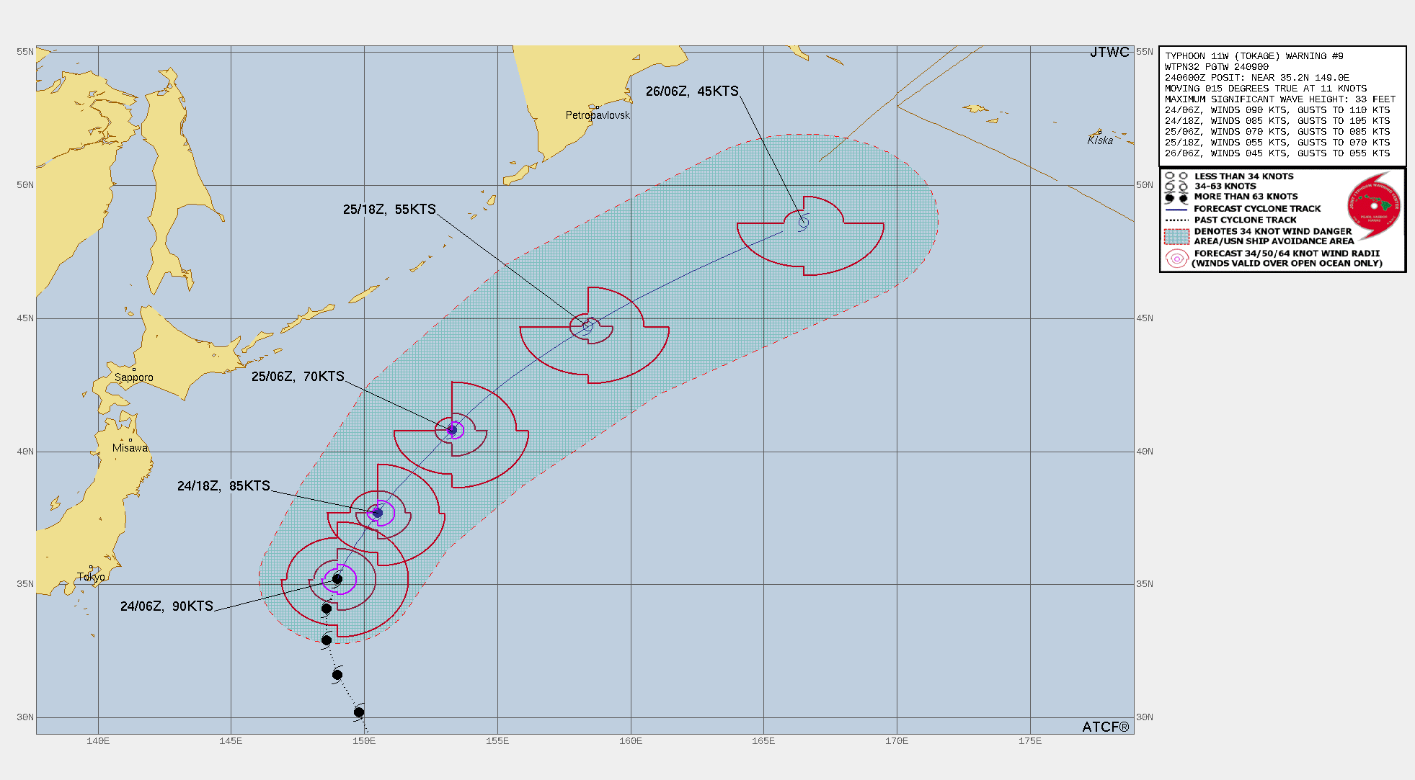Click the 170E longitude axis label
The height and width of the screenshot is (780, 1415).
pos(897,741)
